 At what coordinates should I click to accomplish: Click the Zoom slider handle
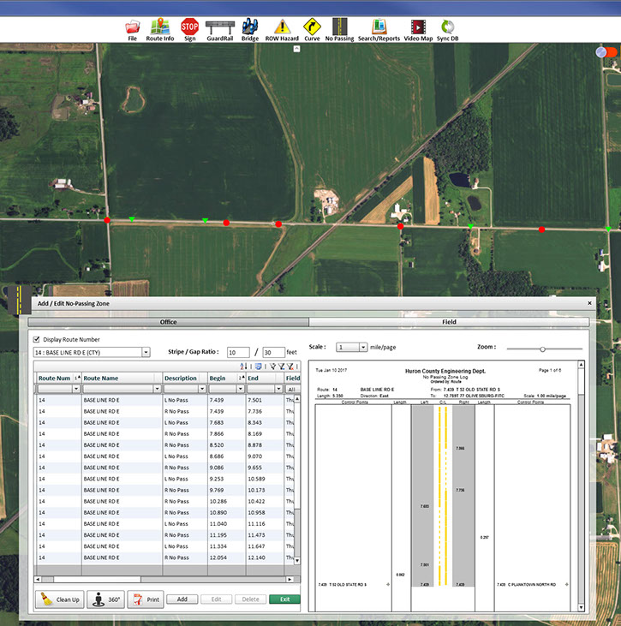(x=542, y=349)
